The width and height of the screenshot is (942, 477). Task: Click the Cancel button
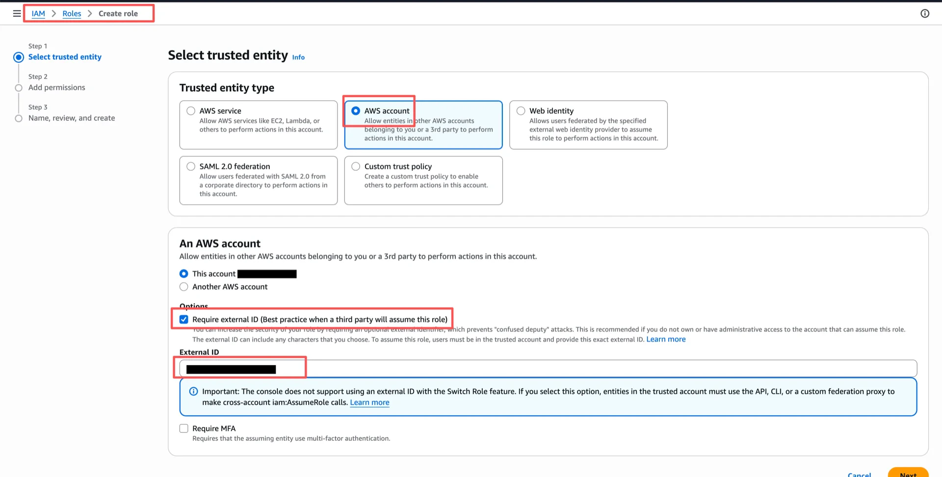pyautogui.click(x=859, y=474)
